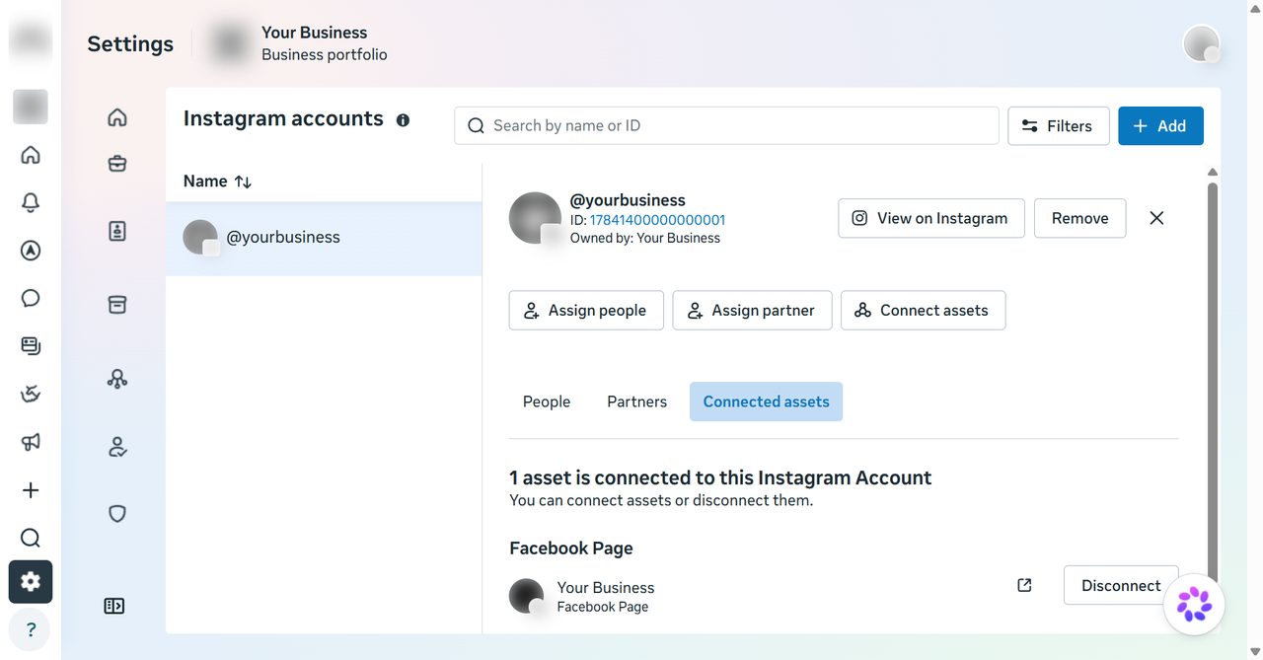Sort accounts by the Name arrows
The width and height of the screenshot is (1263, 660).
tap(243, 182)
